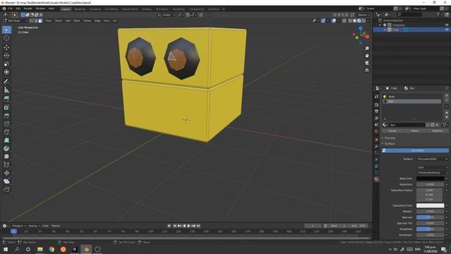Hide Collection with its eye icon

pos(447,25)
